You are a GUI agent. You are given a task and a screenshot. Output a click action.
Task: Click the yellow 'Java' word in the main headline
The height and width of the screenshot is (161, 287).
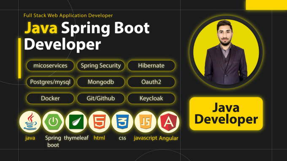tap(41, 28)
